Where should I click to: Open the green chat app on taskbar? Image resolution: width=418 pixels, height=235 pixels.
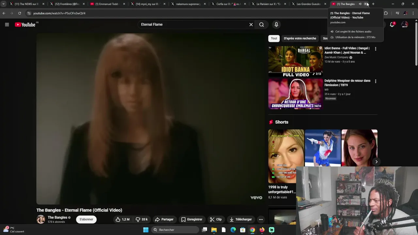tap(272, 230)
